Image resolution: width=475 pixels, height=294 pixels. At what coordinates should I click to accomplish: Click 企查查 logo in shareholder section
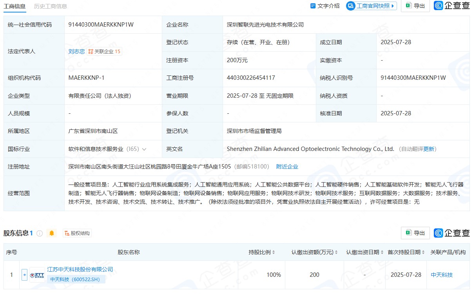coord(452,233)
